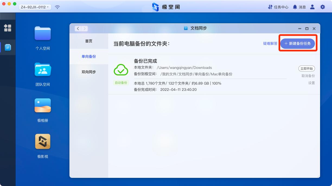This screenshot has width=332, height=186.
Task: Click the back navigation arrow
Action: point(78,28)
